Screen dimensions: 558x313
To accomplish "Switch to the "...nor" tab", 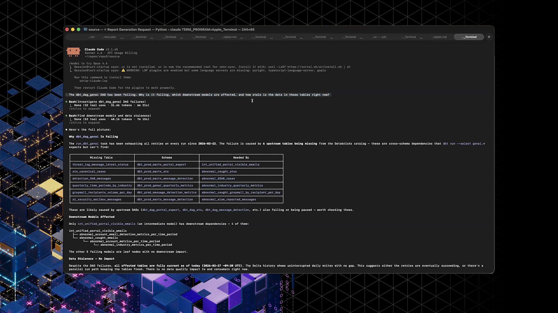I will (92, 37).
